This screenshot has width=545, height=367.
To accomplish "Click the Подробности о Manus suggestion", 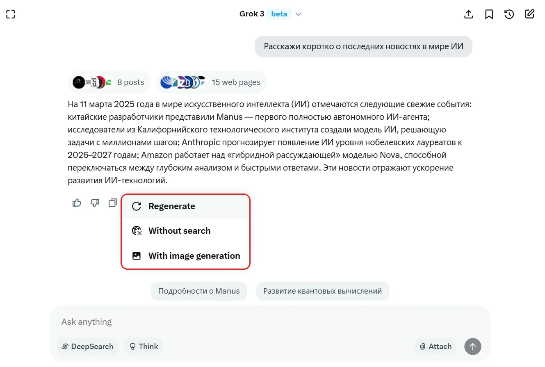I will tap(199, 291).
